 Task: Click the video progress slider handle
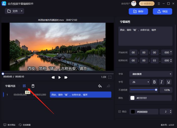[x=3, y=74]
